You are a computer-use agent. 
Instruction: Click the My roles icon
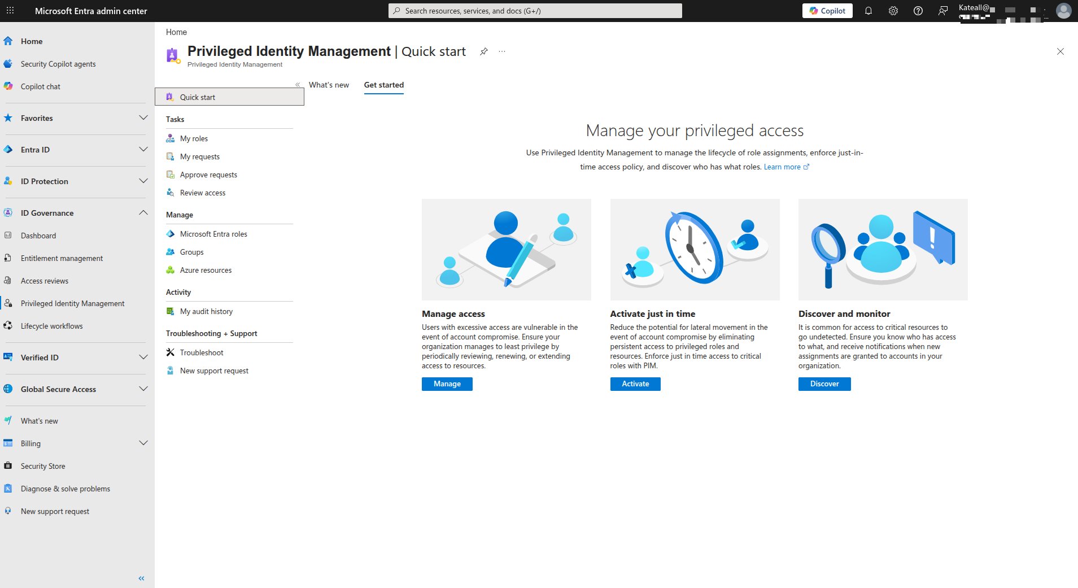coord(170,138)
